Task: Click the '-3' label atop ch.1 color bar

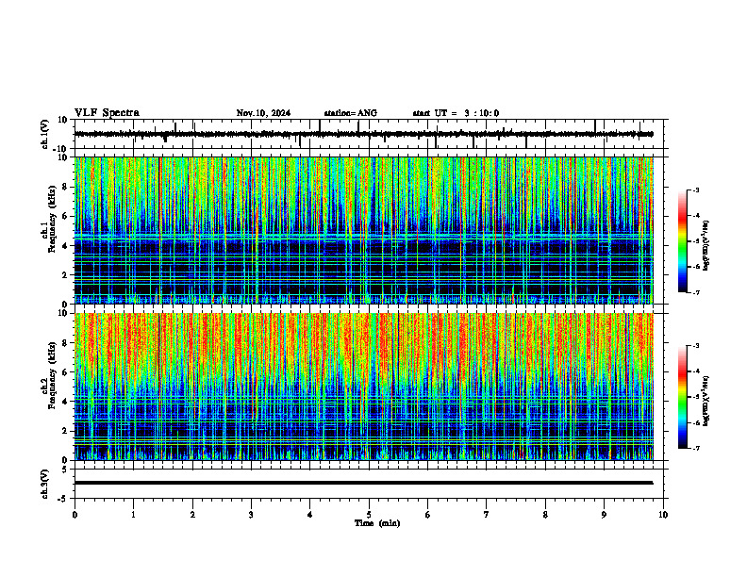Action: click(x=695, y=190)
